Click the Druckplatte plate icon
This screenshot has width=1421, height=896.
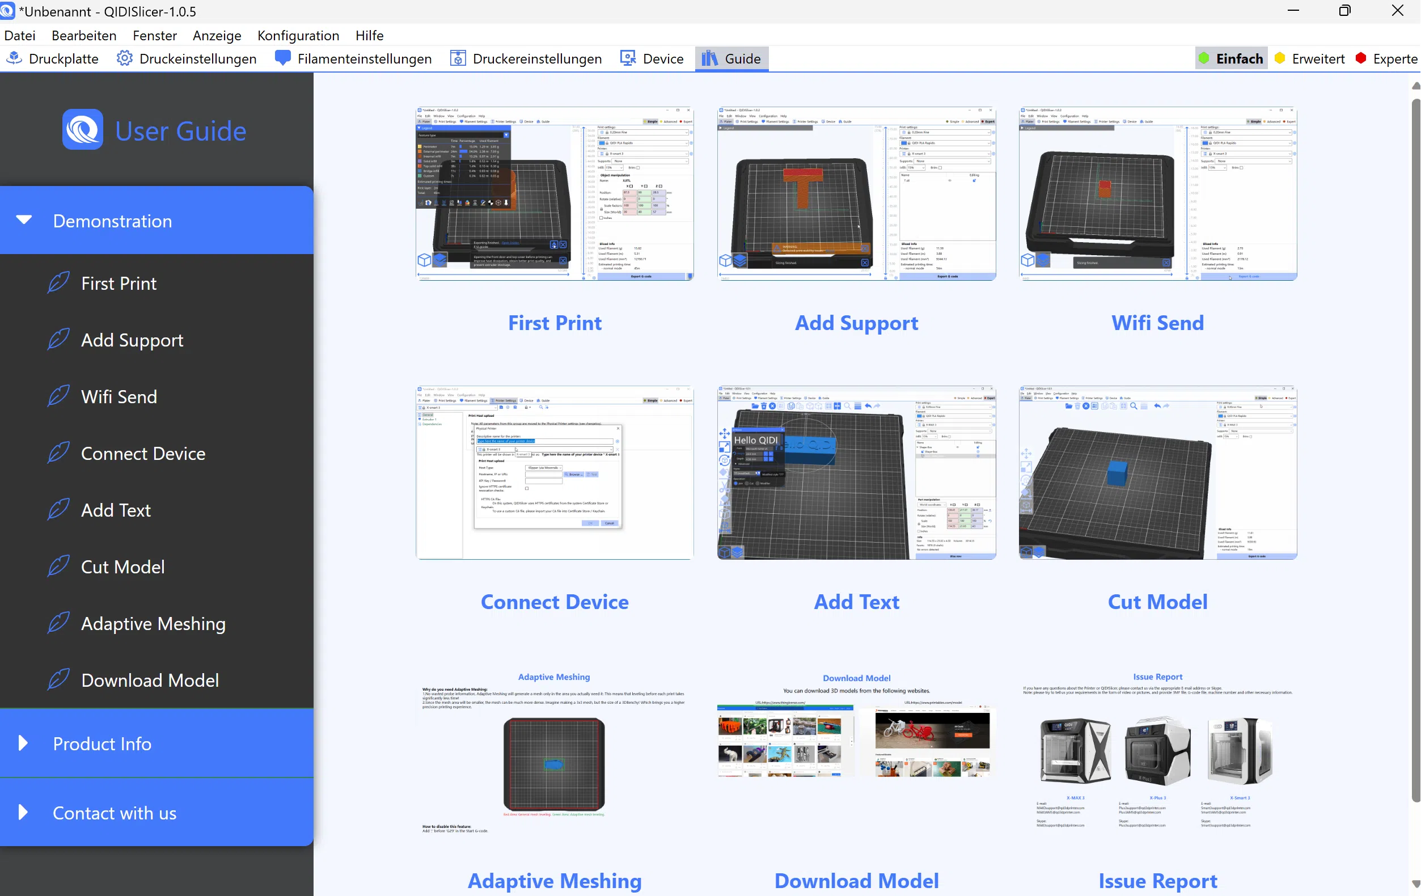[x=15, y=58]
